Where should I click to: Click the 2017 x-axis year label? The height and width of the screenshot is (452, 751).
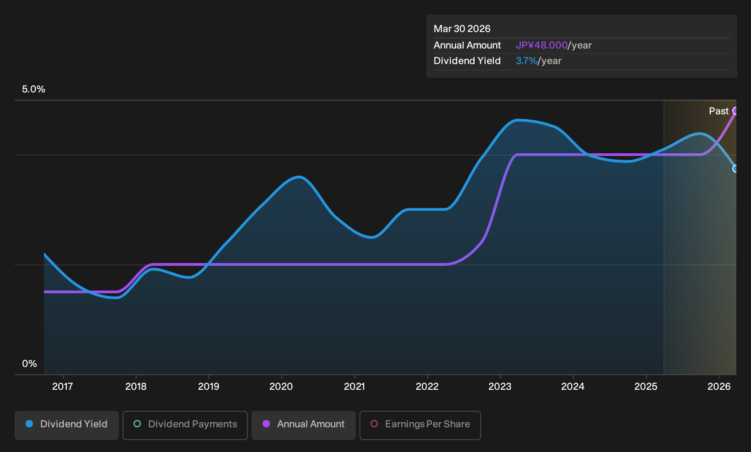(x=63, y=387)
